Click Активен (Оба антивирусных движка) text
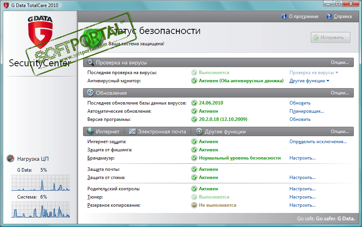 (x=241, y=81)
